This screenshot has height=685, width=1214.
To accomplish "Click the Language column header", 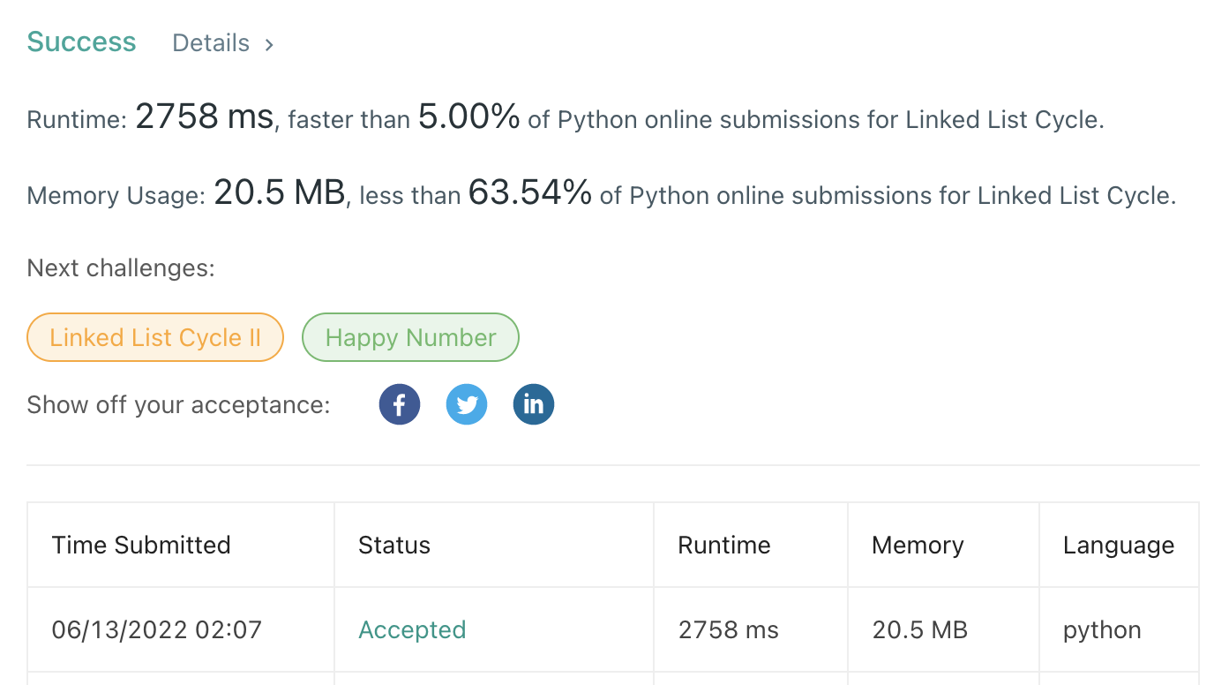I will point(1119,545).
